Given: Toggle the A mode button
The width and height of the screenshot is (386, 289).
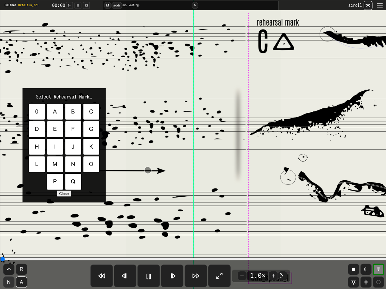Looking at the screenshot, I should pos(21,282).
